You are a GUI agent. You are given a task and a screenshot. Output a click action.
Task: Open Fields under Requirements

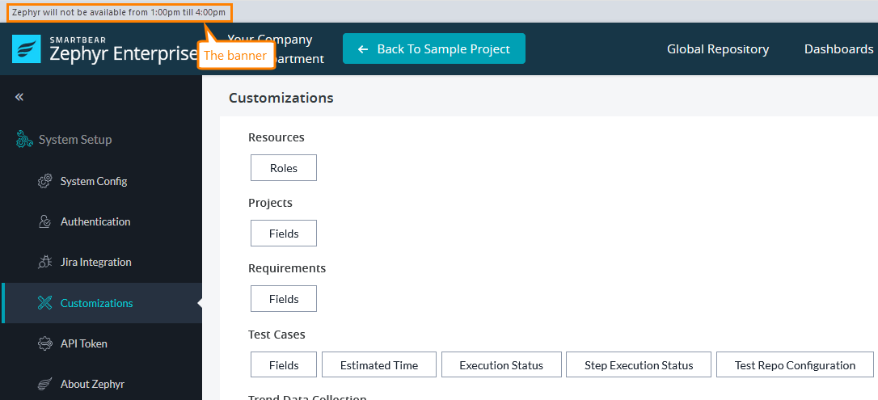284,299
